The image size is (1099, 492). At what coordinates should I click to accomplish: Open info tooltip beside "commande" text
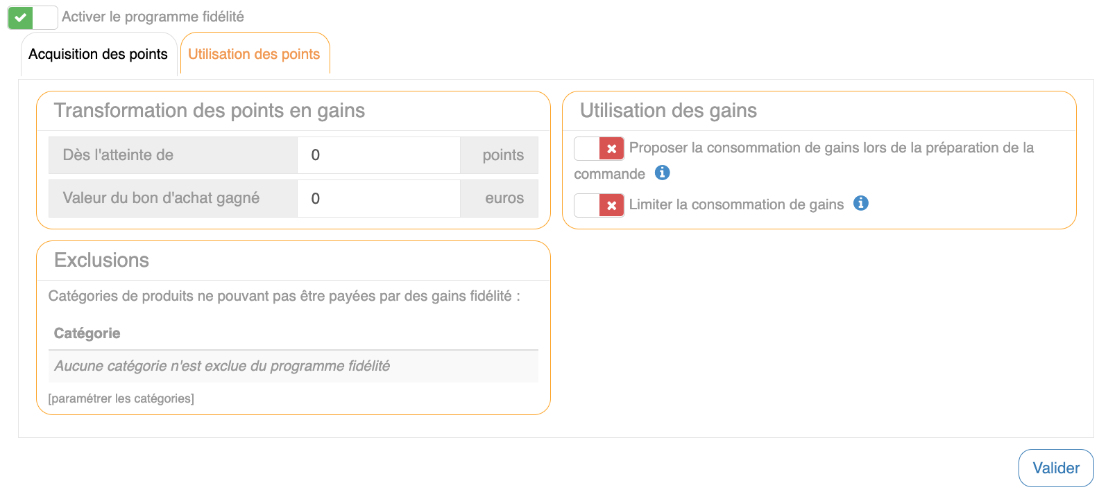tap(663, 173)
